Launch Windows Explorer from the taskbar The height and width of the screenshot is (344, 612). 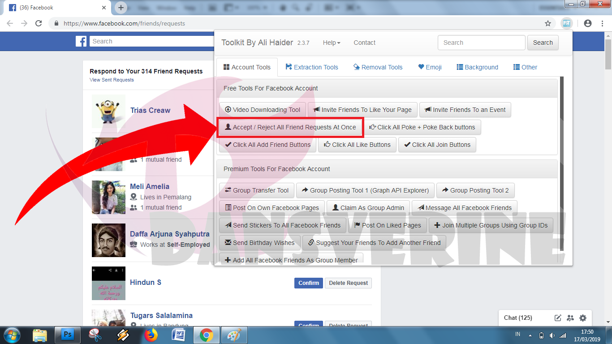click(40, 335)
